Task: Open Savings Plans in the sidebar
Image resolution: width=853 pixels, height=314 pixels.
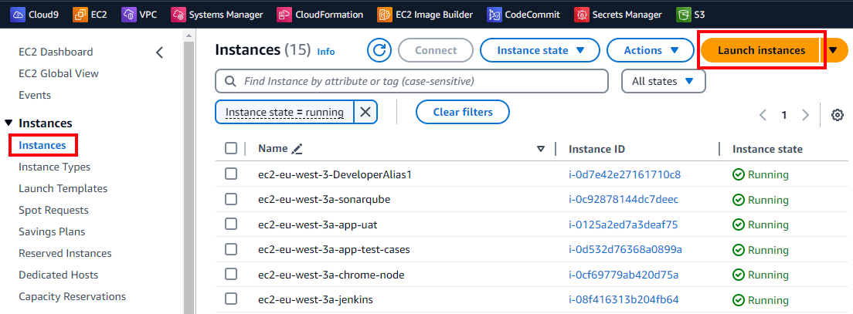Action: (x=52, y=231)
